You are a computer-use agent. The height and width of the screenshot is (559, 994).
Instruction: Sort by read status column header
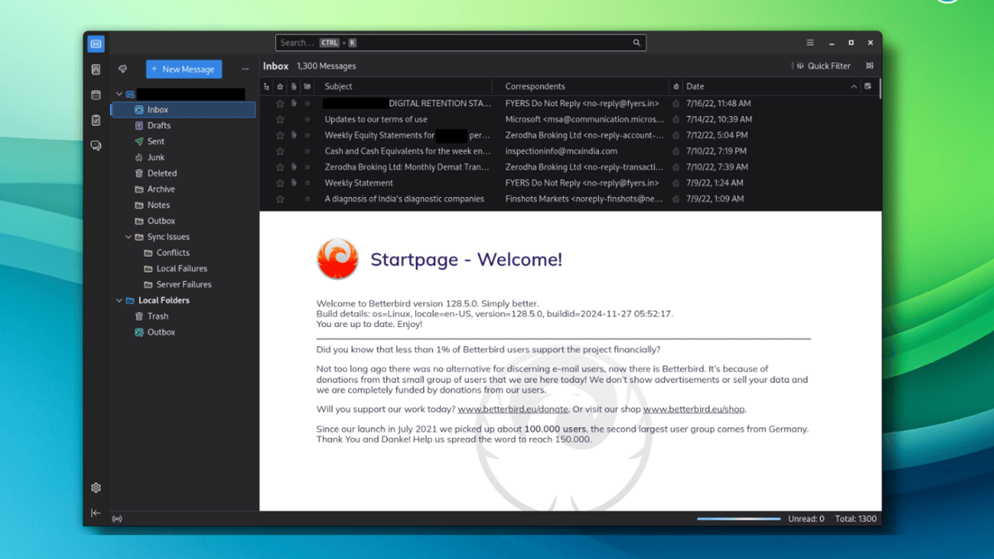307,86
